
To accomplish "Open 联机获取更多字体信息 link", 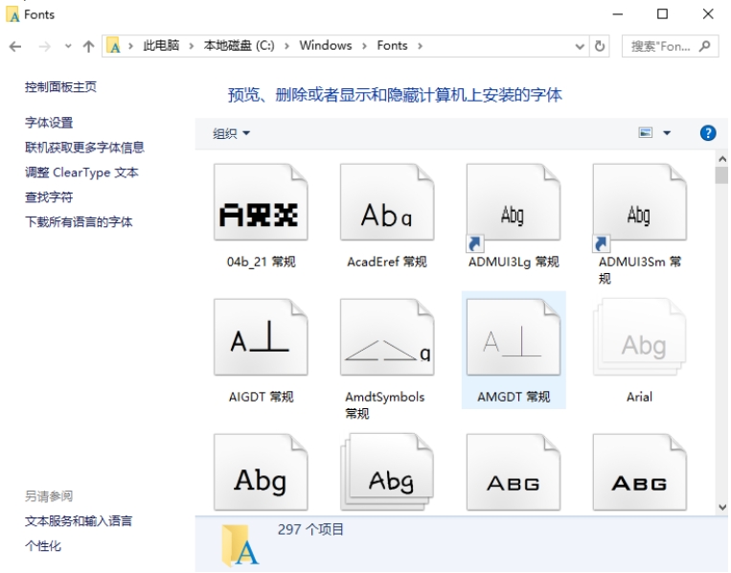I will click(84, 148).
